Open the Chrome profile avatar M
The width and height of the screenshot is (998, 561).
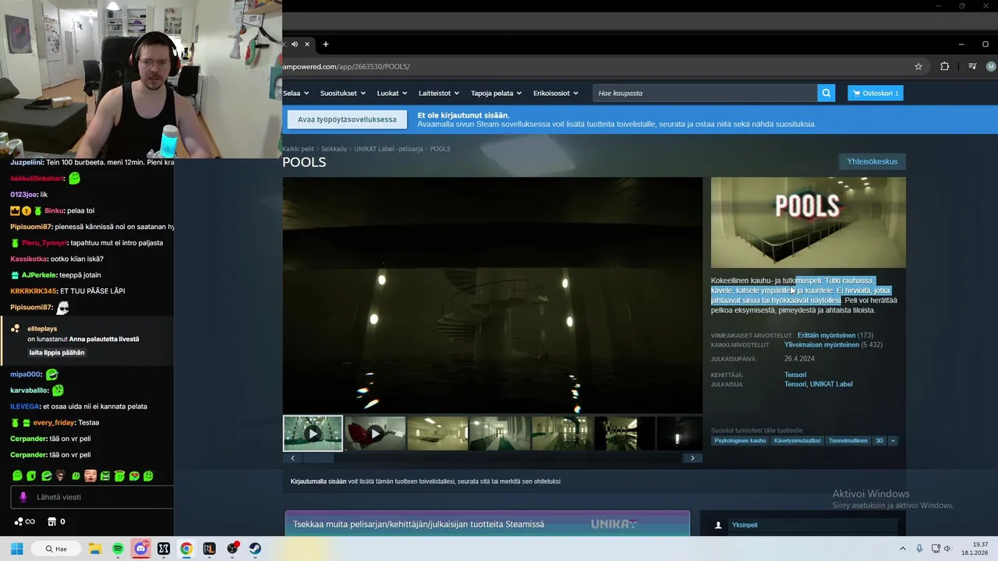(x=991, y=66)
